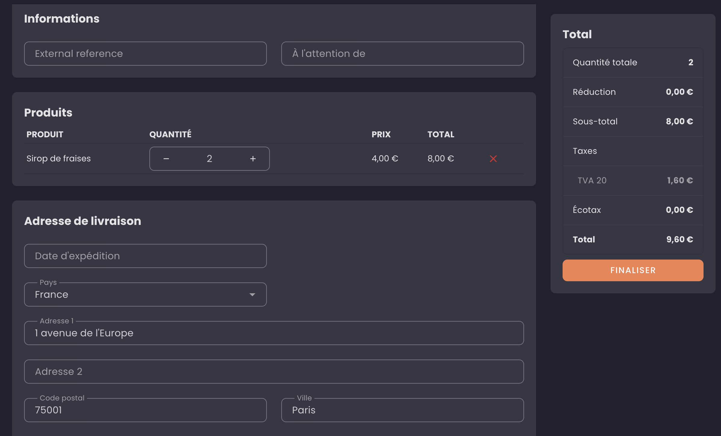
Task: Click the Code postal field containing 75001
Action: pos(145,410)
